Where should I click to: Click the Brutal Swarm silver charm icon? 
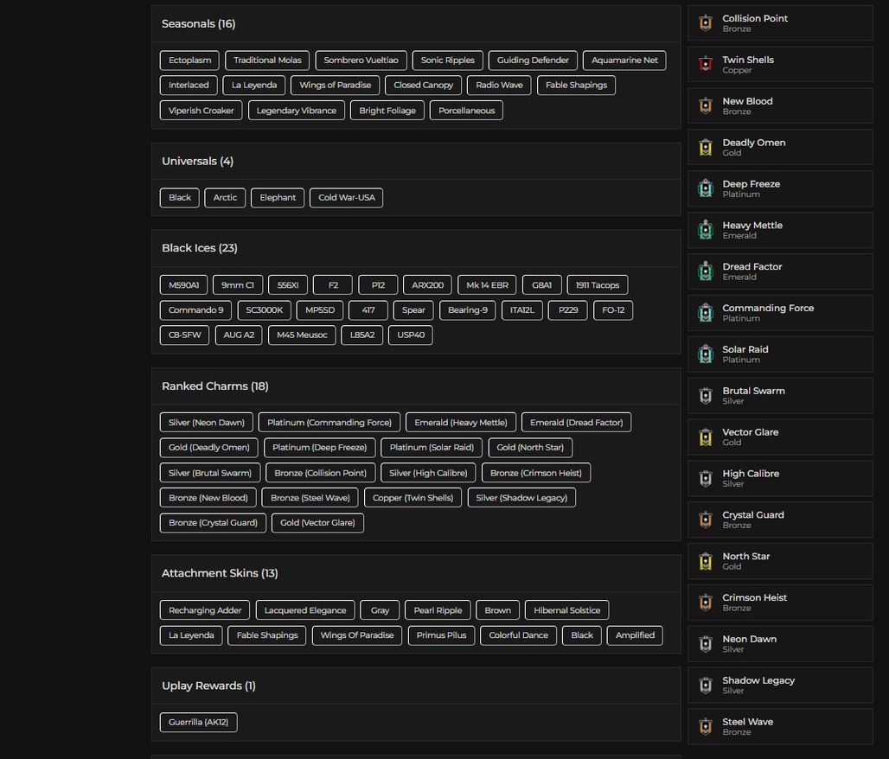(706, 396)
